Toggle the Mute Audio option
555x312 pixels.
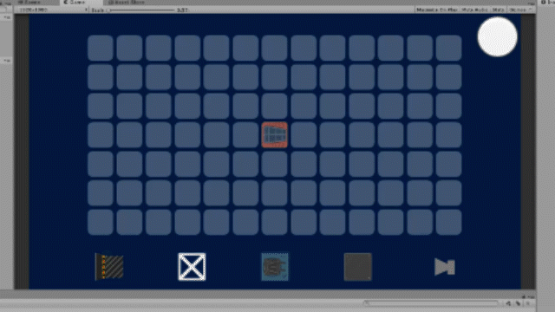(474, 10)
